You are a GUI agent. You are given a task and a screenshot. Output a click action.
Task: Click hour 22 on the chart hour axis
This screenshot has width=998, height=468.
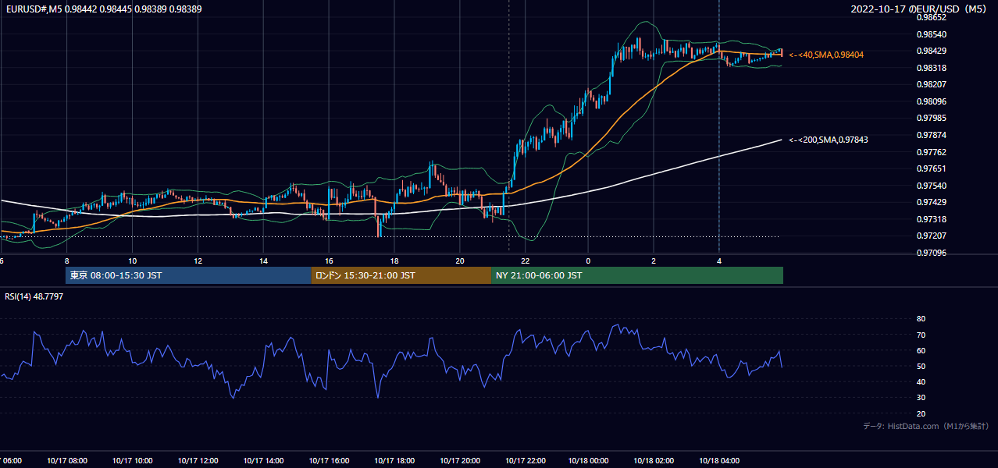[526, 261]
